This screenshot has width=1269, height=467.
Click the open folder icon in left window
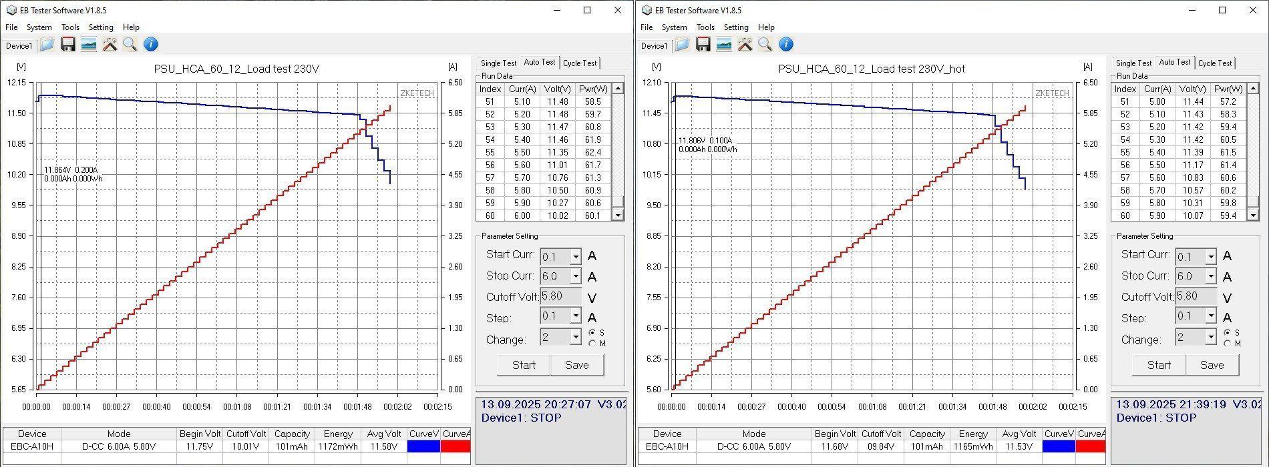pyautogui.click(x=47, y=45)
